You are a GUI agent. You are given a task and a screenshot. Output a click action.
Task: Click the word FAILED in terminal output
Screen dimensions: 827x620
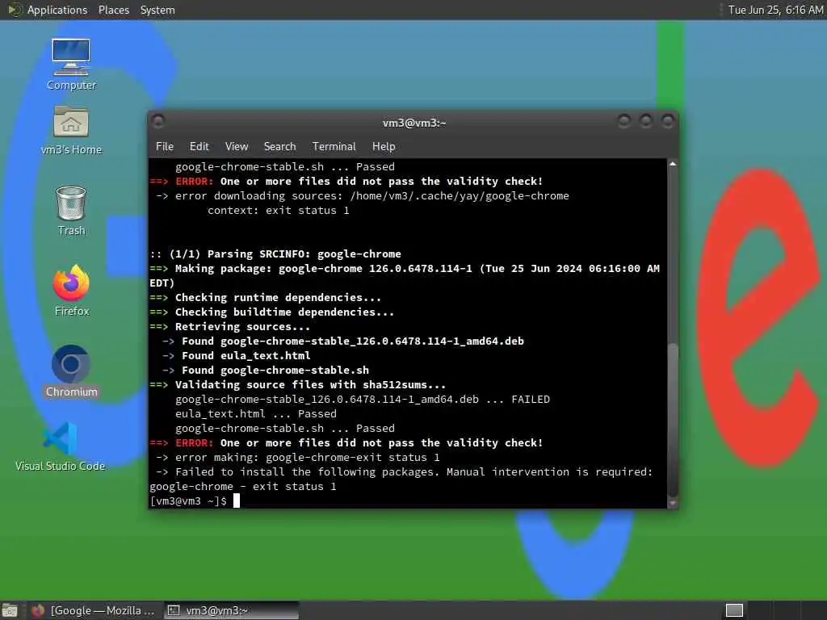click(x=531, y=400)
